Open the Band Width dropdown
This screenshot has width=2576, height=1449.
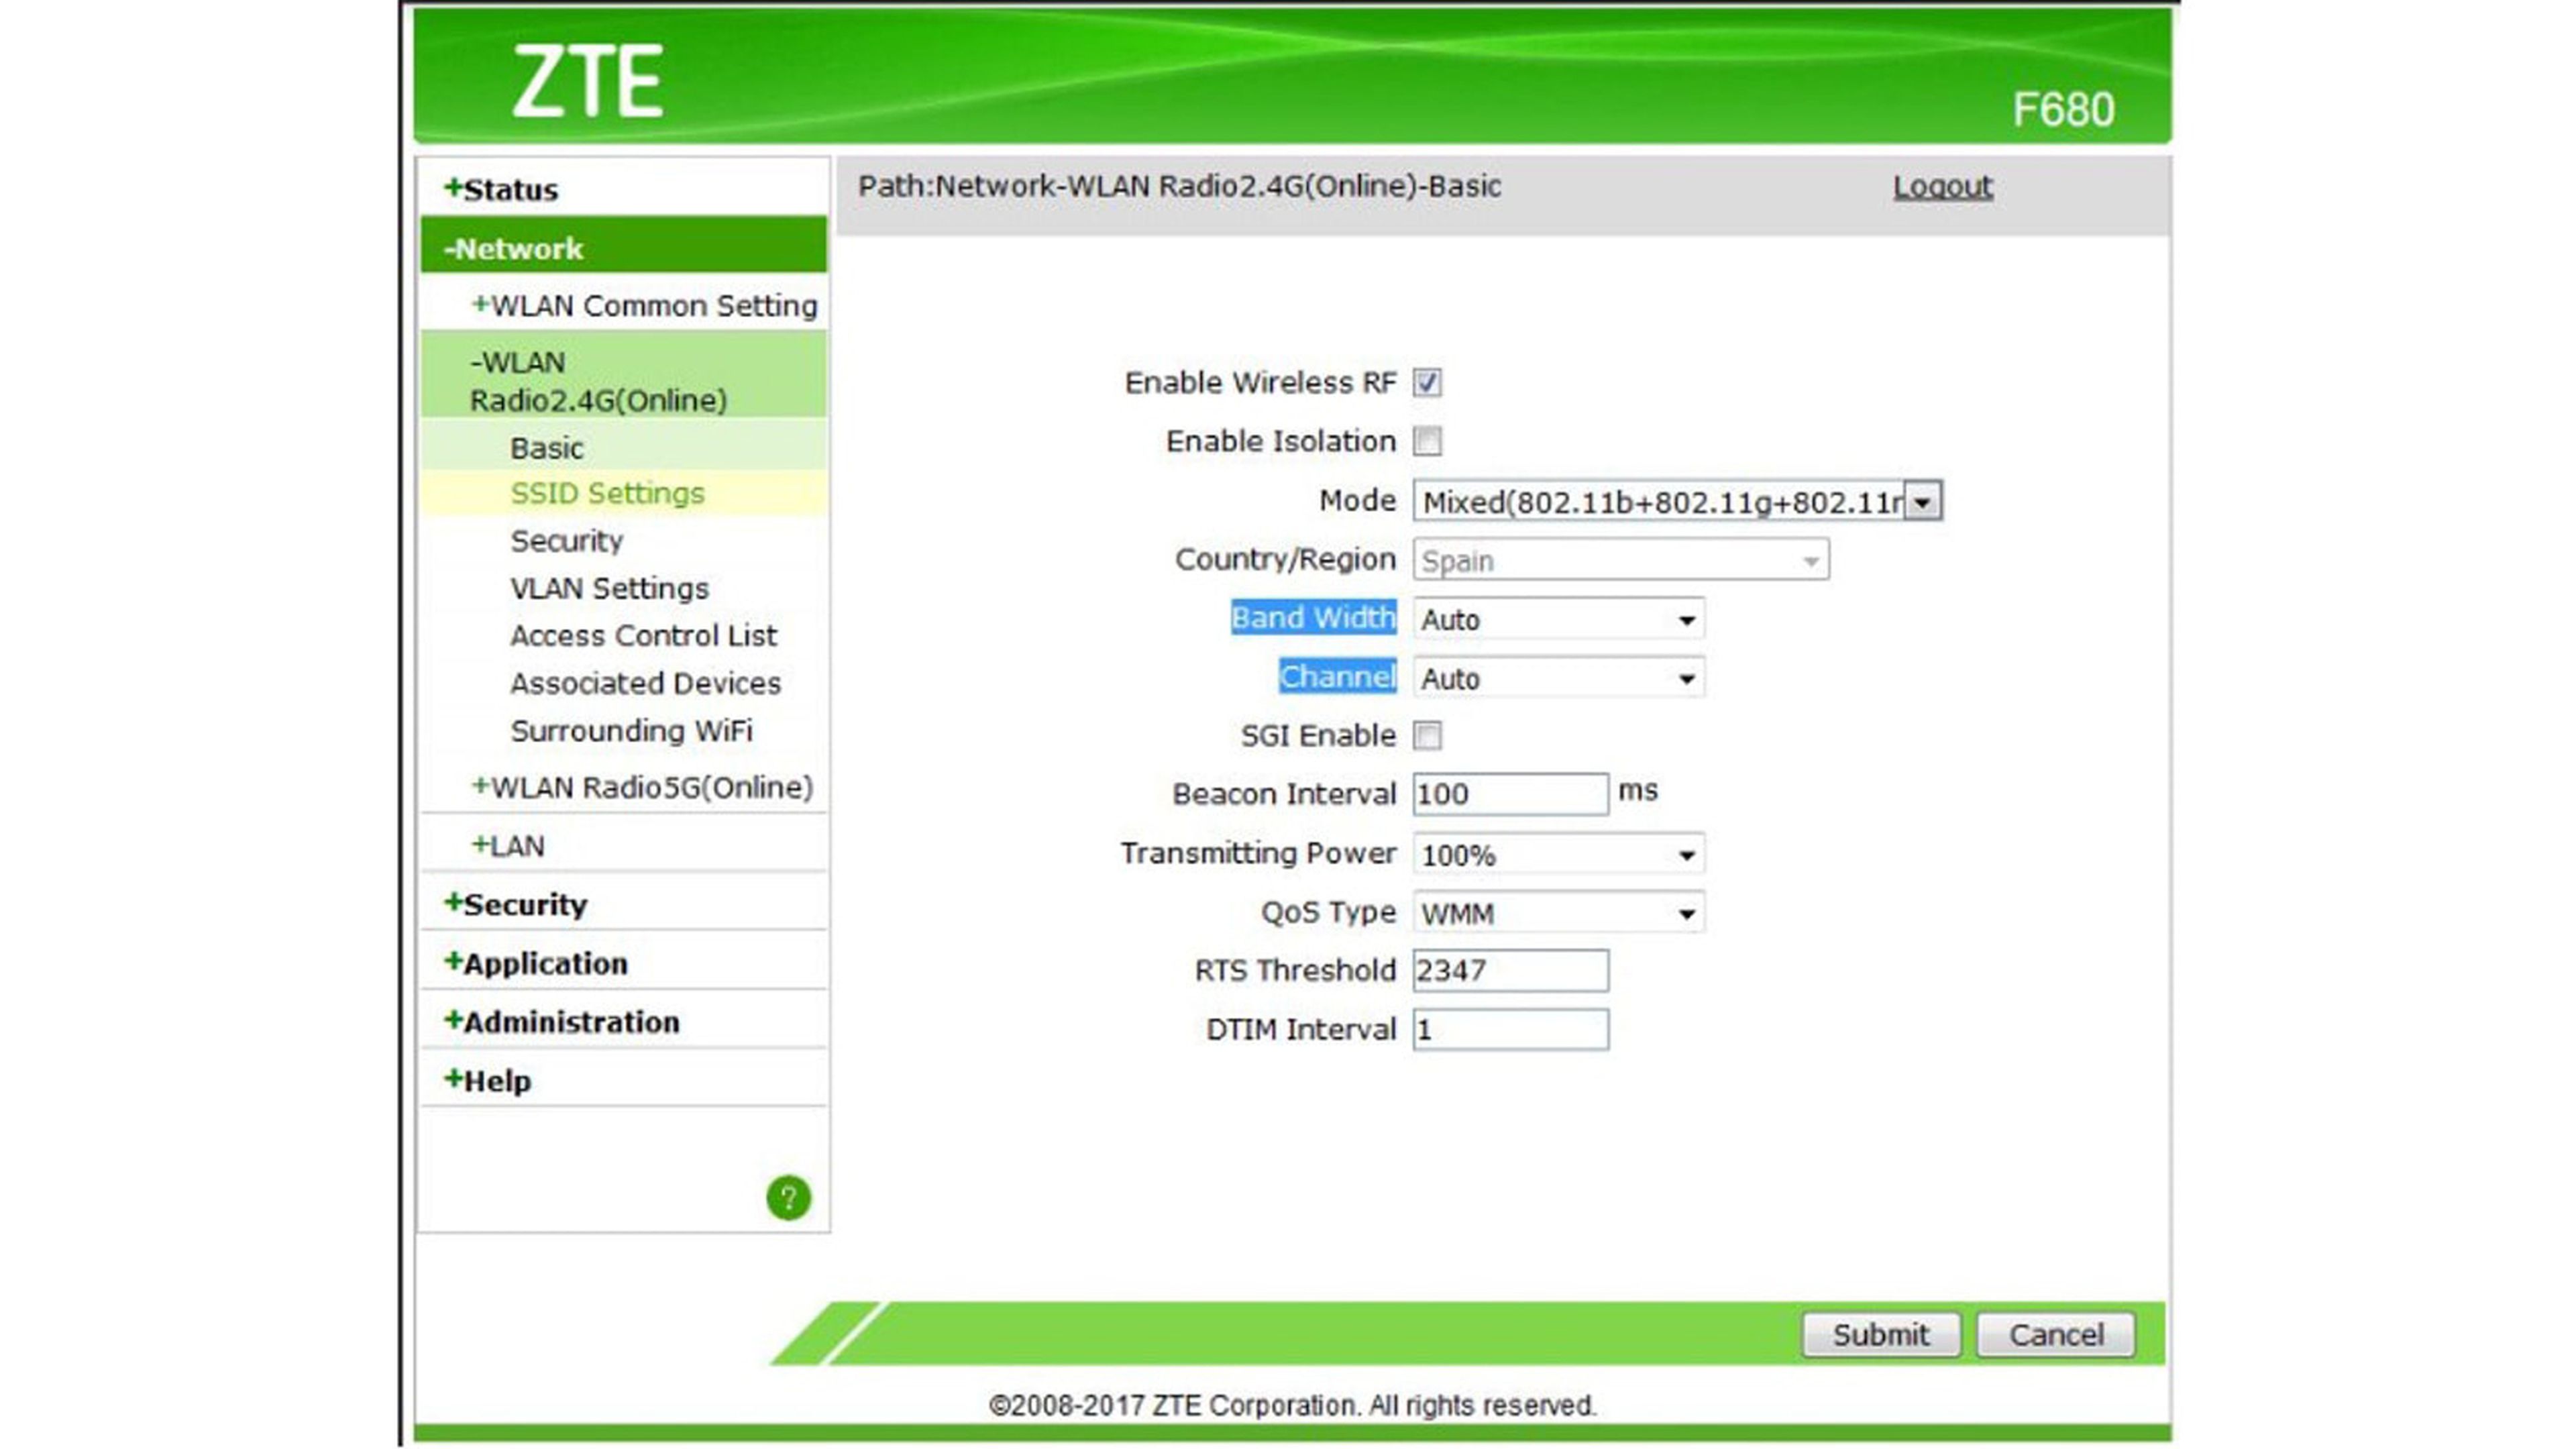tap(1558, 619)
